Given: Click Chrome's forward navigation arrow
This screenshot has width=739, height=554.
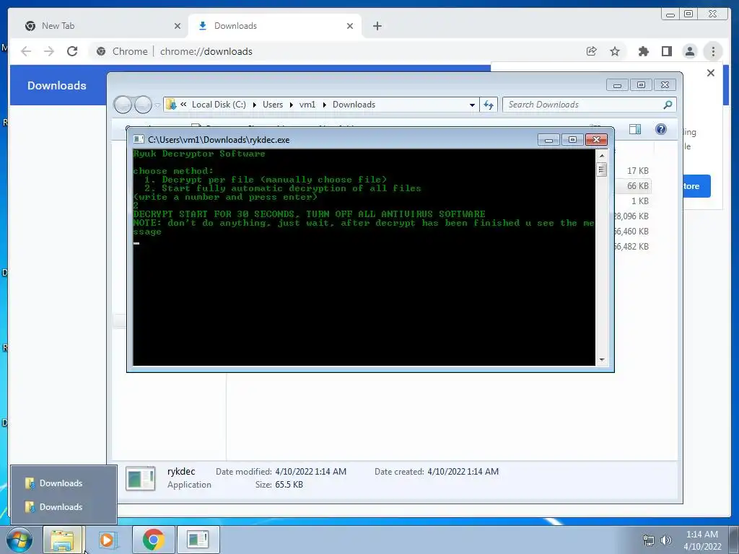Looking at the screenshot, I should point(49,51).
